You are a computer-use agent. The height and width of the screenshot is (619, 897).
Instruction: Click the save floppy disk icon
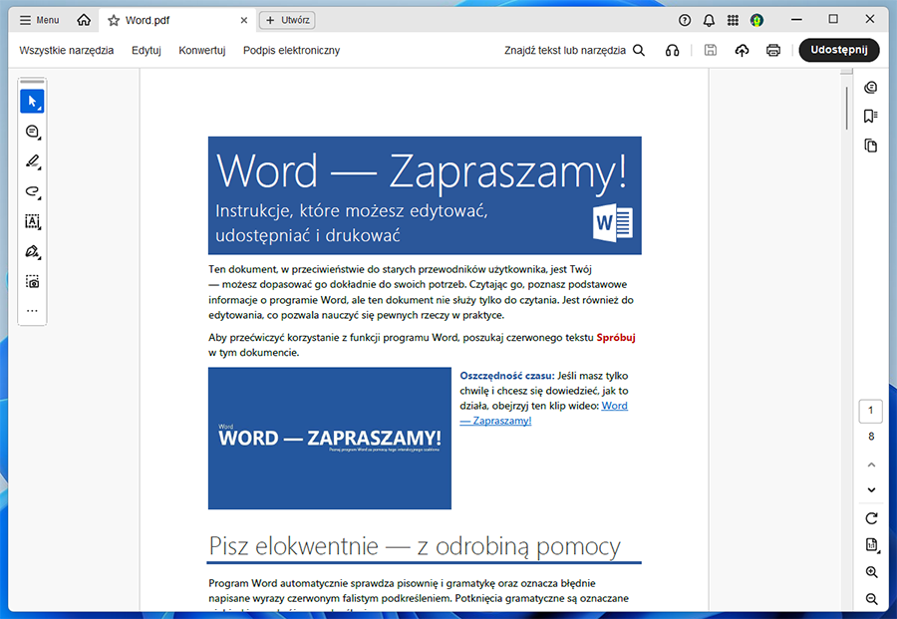tap(711, 51)
